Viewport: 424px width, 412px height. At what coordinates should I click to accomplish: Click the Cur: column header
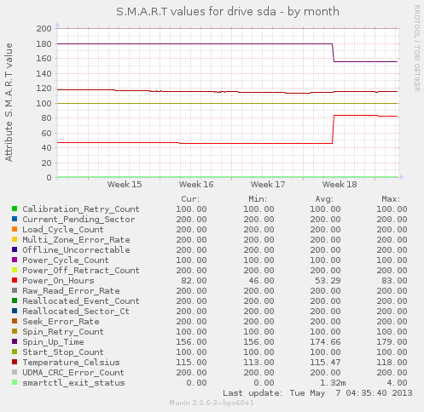click(x=190, y=199)
